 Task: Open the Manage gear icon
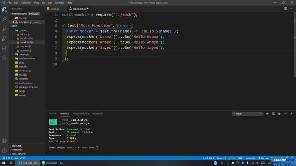click(4, 151)
